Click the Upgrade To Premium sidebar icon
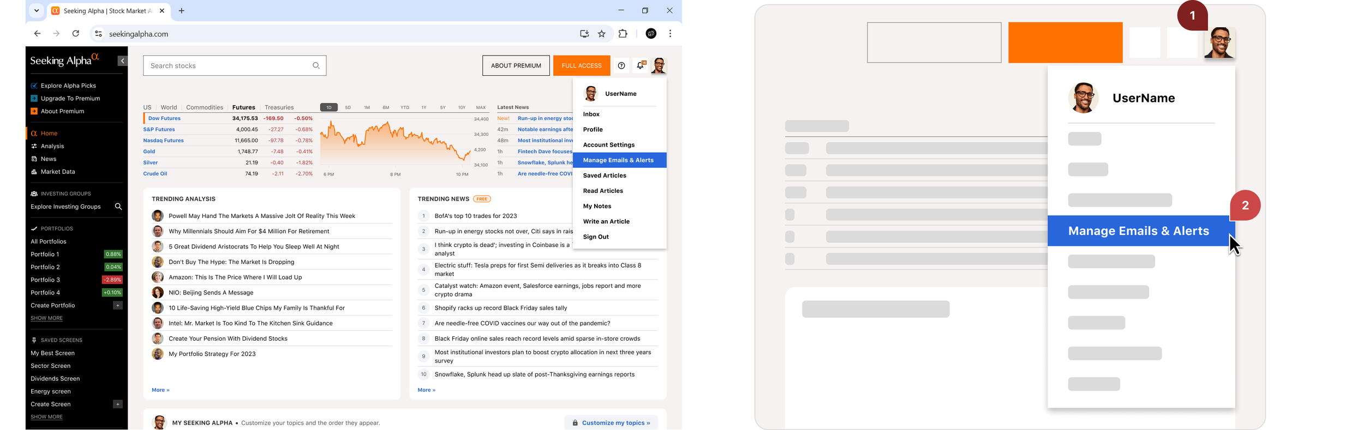This screenshot has width=1364, height=430. [x=34, y=99]
